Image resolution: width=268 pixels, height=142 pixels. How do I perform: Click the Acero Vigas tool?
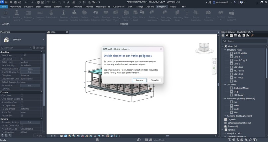[116, 16]
